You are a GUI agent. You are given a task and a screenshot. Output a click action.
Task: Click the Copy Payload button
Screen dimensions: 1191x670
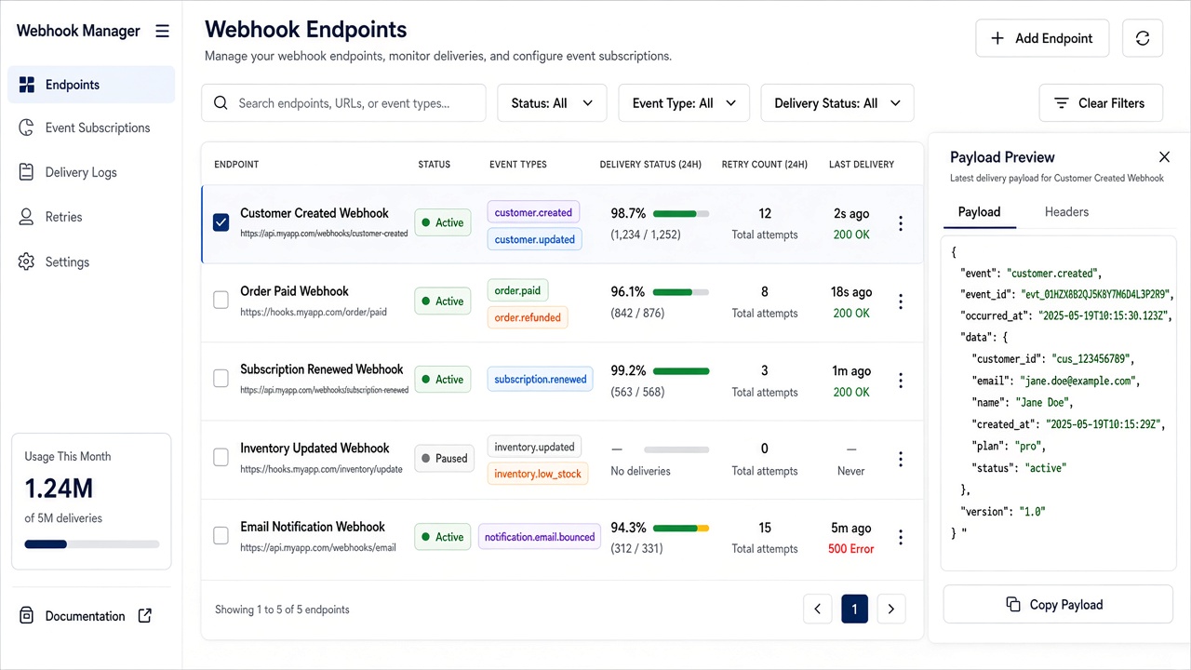[1058, 605]
